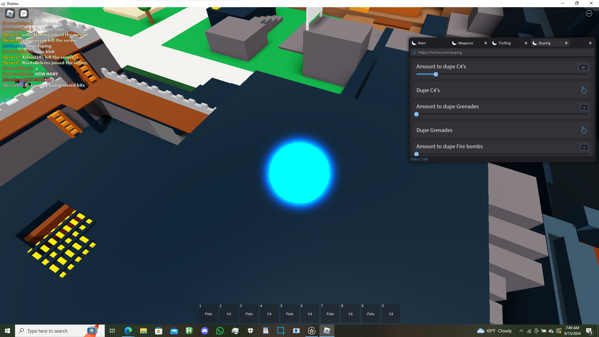Close the script panel window
This screenshot has width=599, height=337.
(x=590, y=43)
